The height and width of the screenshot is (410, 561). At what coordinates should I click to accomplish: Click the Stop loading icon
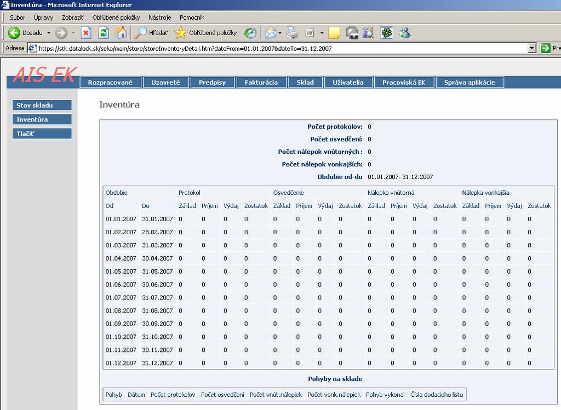[x=86, y=33]
